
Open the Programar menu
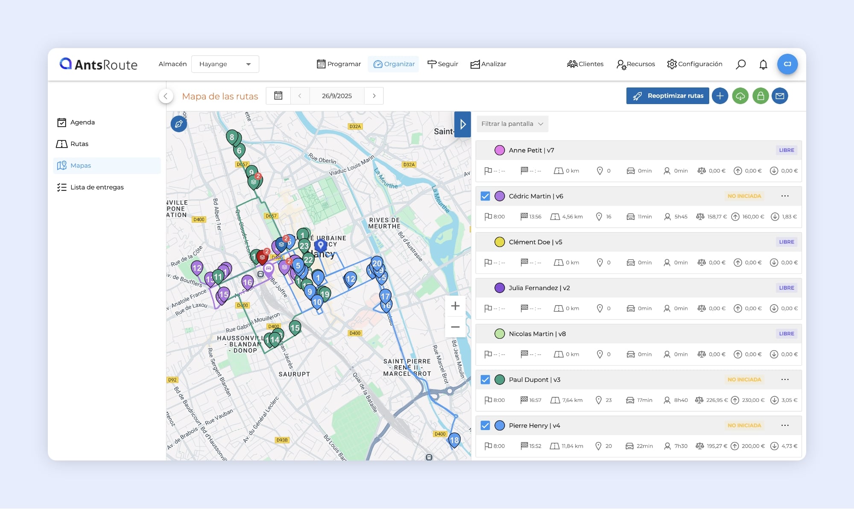tap(339, 64)
